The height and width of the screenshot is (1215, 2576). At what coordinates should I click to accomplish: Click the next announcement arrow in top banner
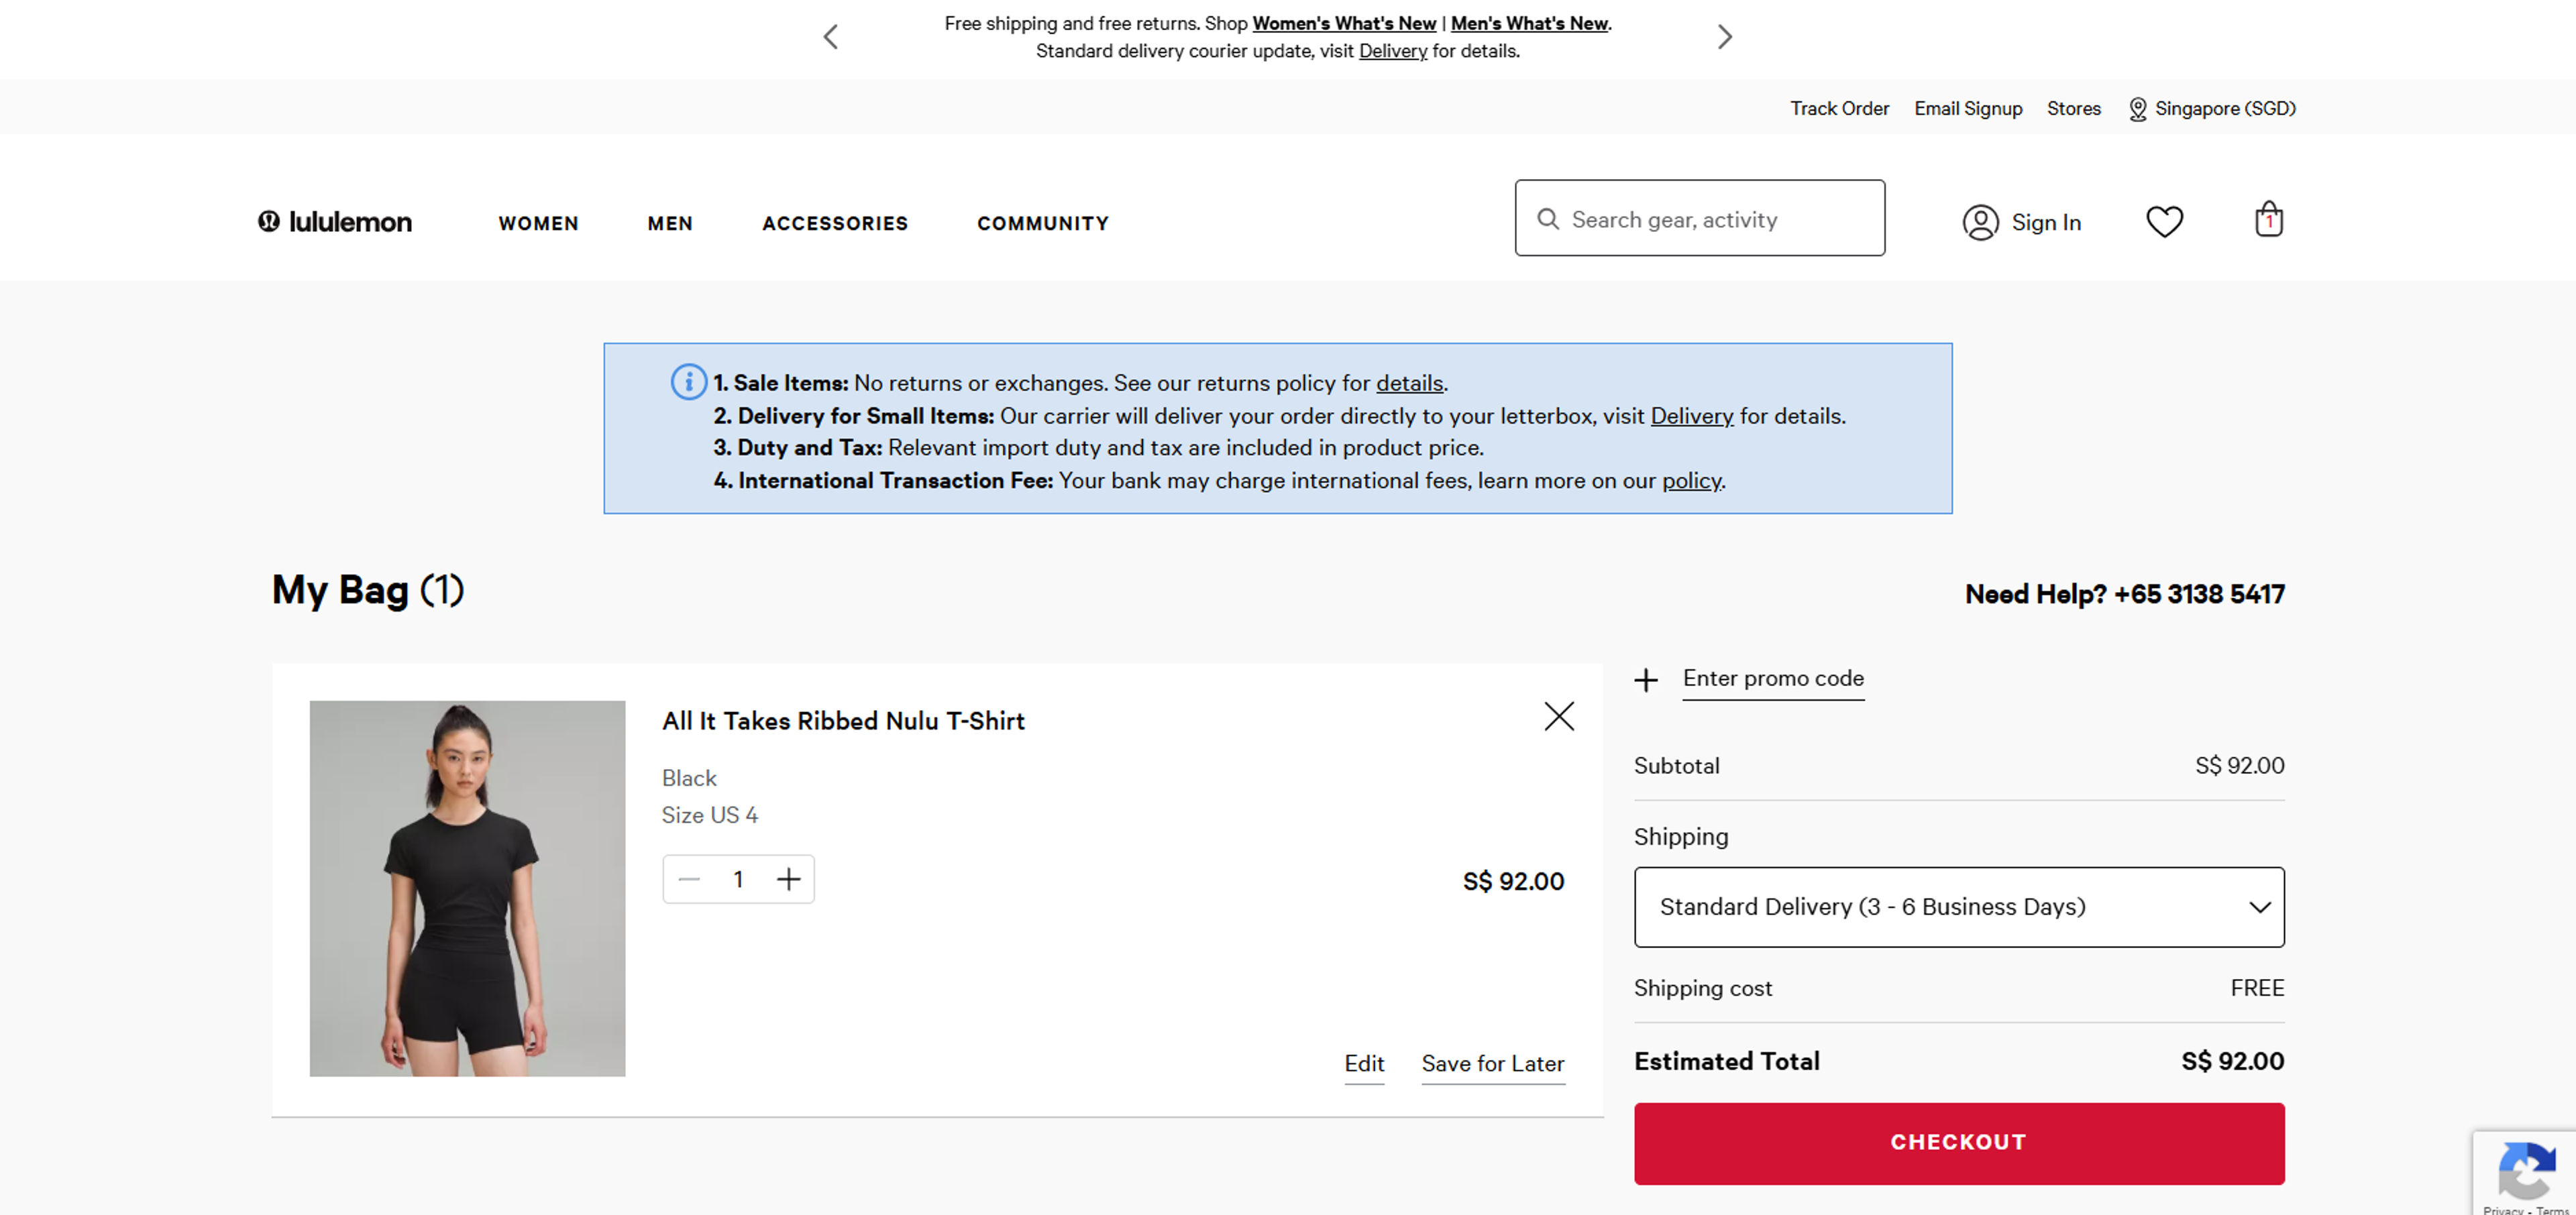1724,37
